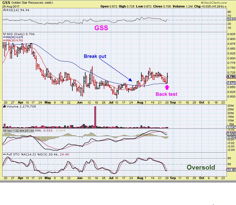Click the stochastic %D value 24.40

coord(64,155)
